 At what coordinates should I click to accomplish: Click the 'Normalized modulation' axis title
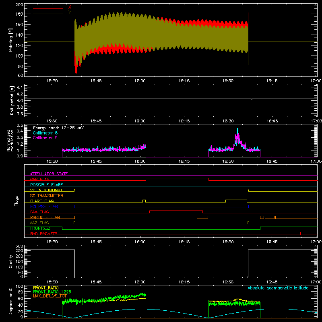point(10,140)
